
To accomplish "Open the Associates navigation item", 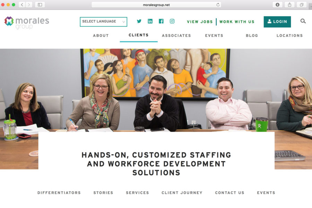I will point(176,36).
